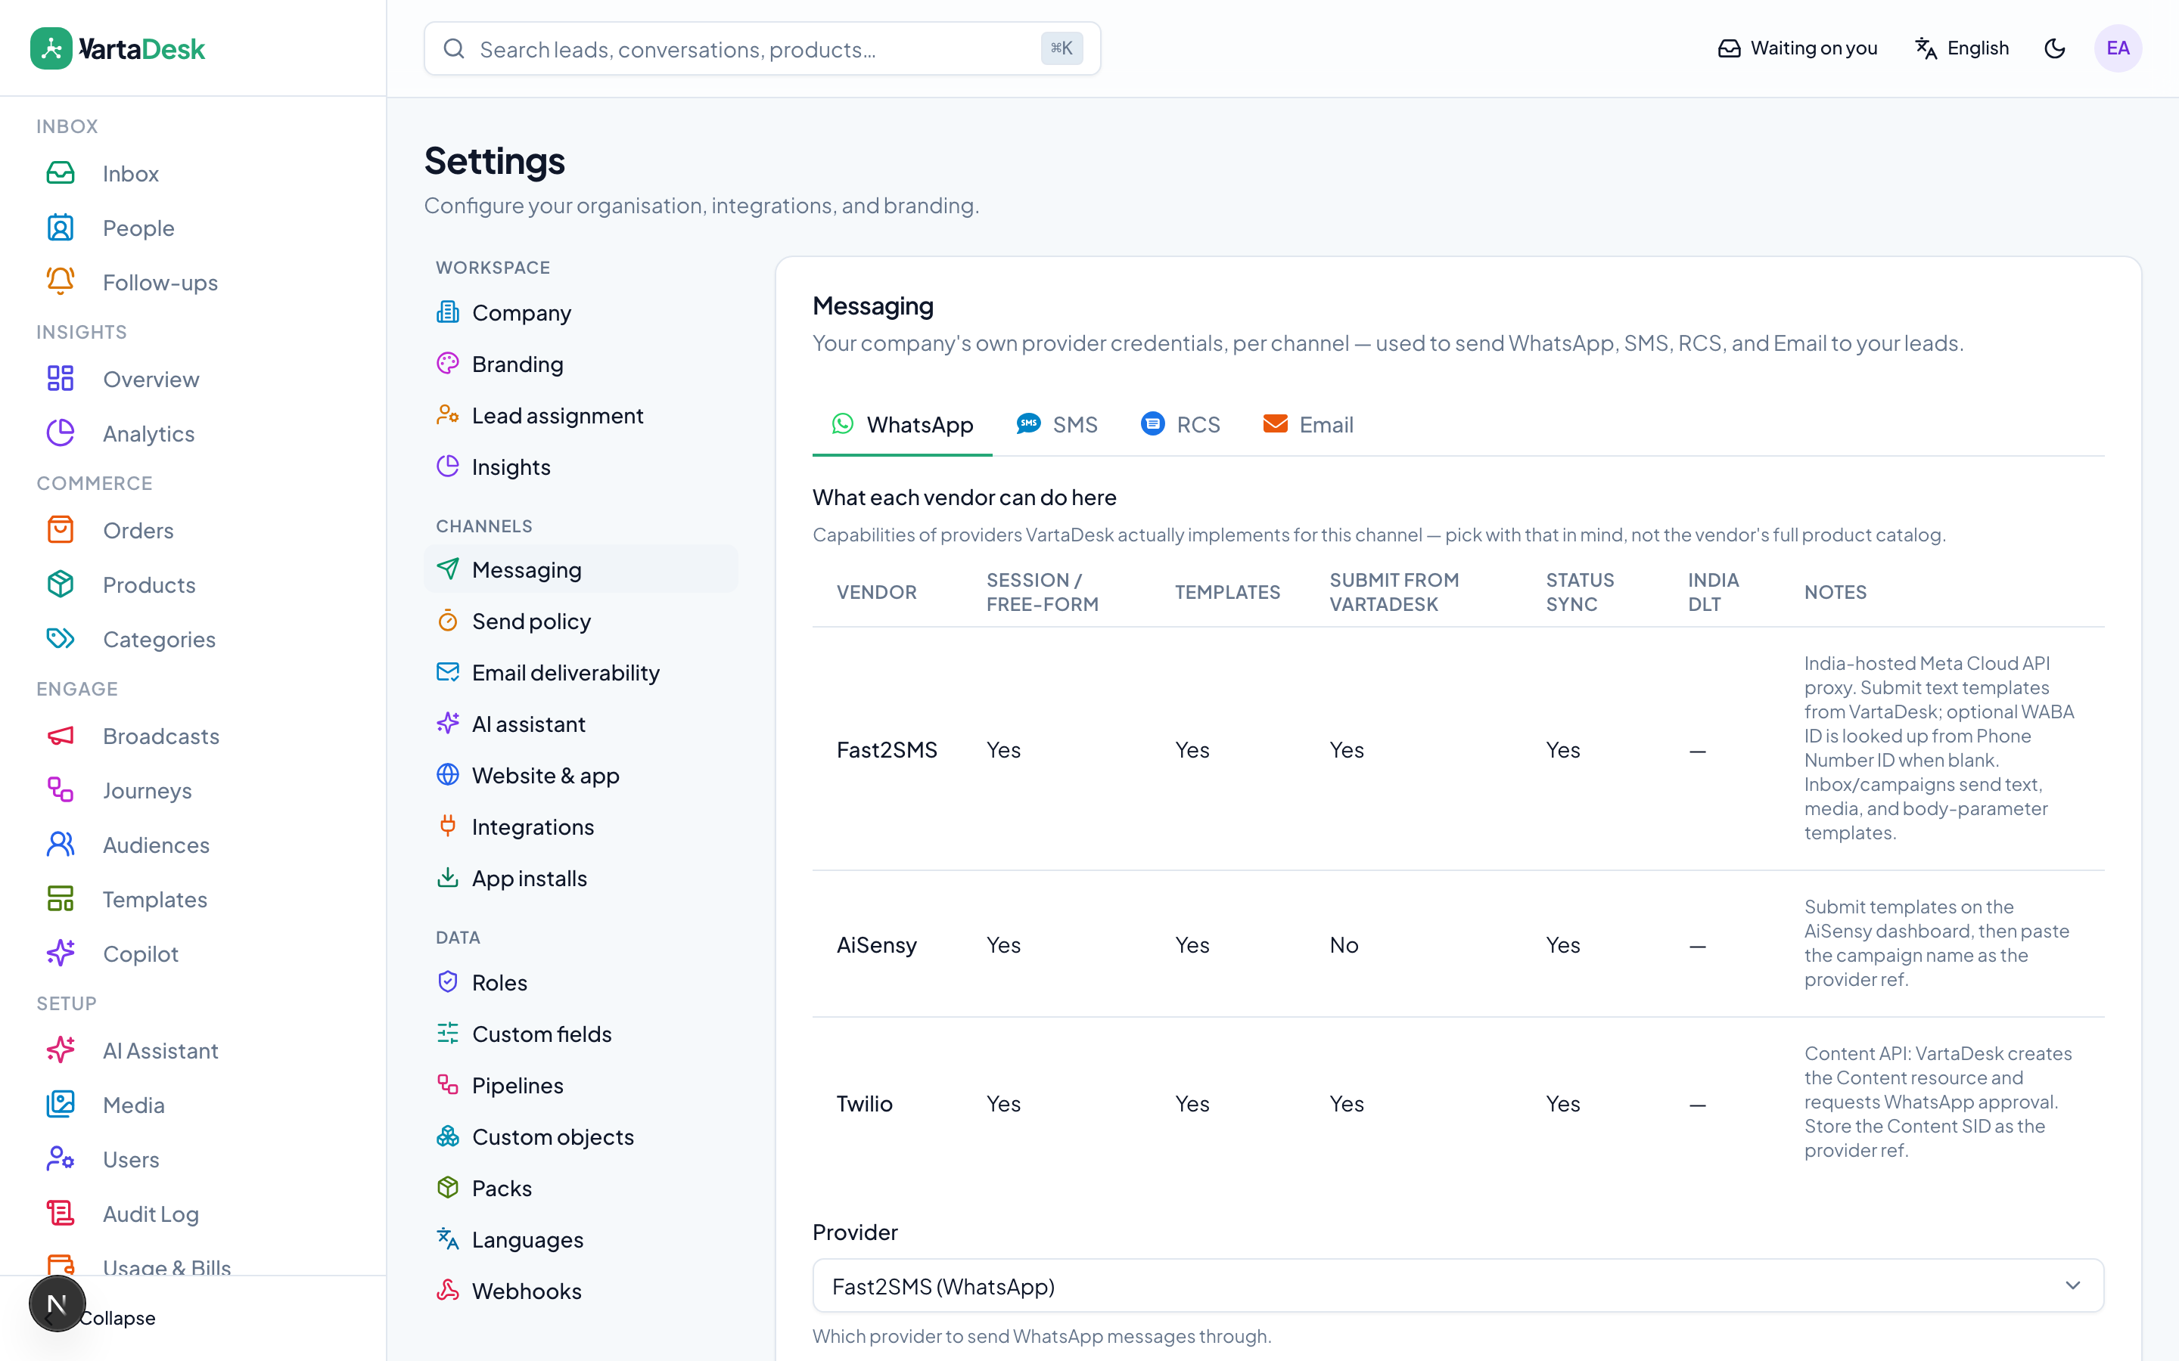Expand the Provider dropdown
2179x1361 pixels.
pos(1458,1285)
